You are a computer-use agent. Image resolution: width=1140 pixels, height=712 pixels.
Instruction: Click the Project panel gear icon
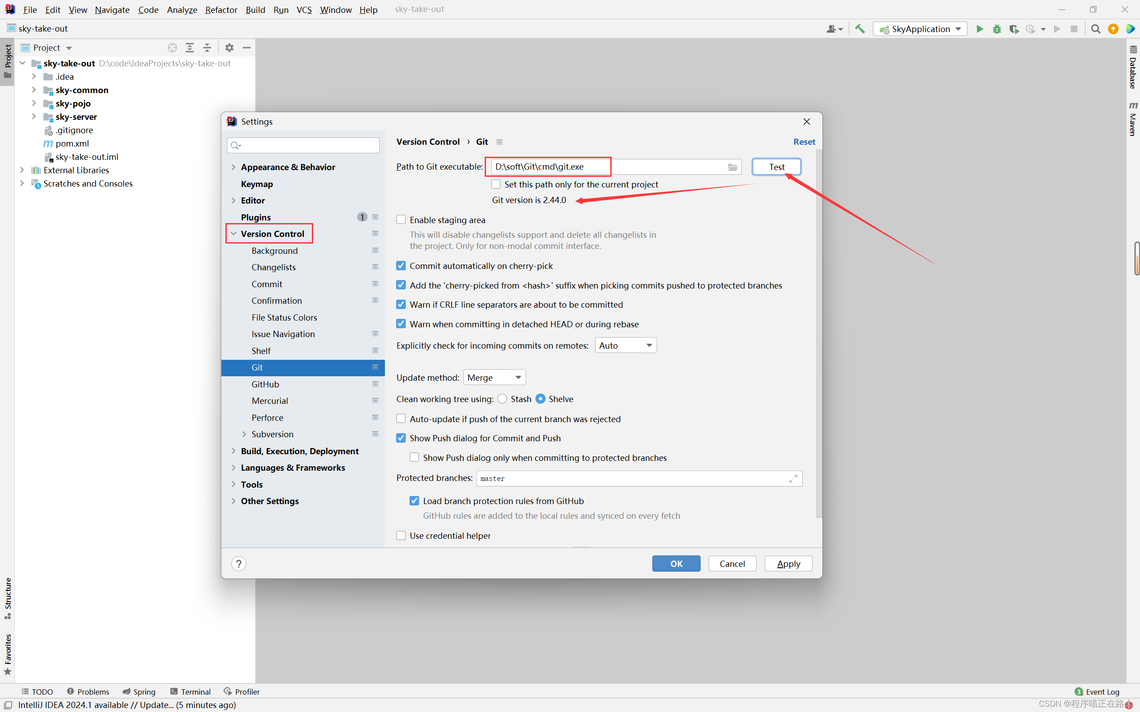tap(229, 48)
